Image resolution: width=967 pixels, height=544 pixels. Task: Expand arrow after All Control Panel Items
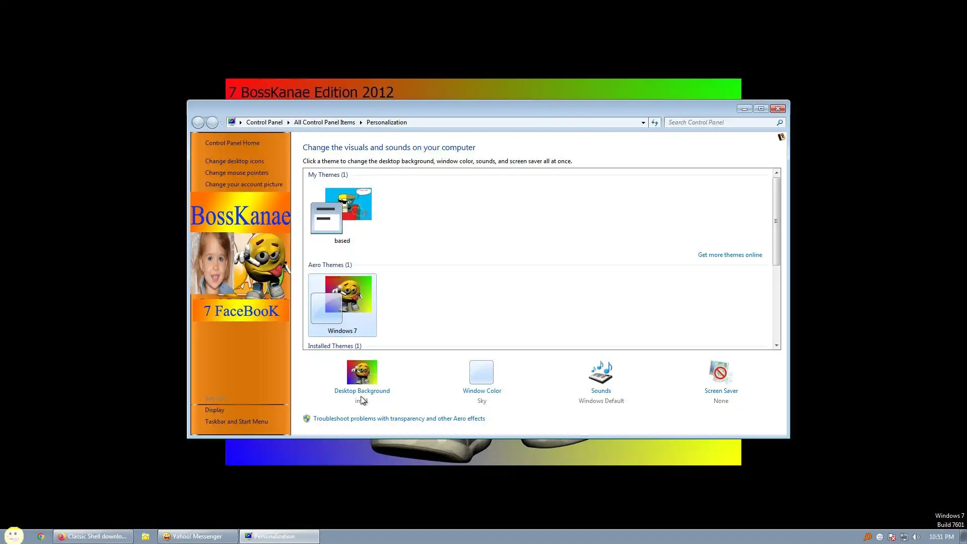coord(361,122)
